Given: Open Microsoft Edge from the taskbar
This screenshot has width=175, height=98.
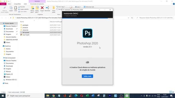Looking at the screenshot, I should pyautogui.click(x=76, y=96).
